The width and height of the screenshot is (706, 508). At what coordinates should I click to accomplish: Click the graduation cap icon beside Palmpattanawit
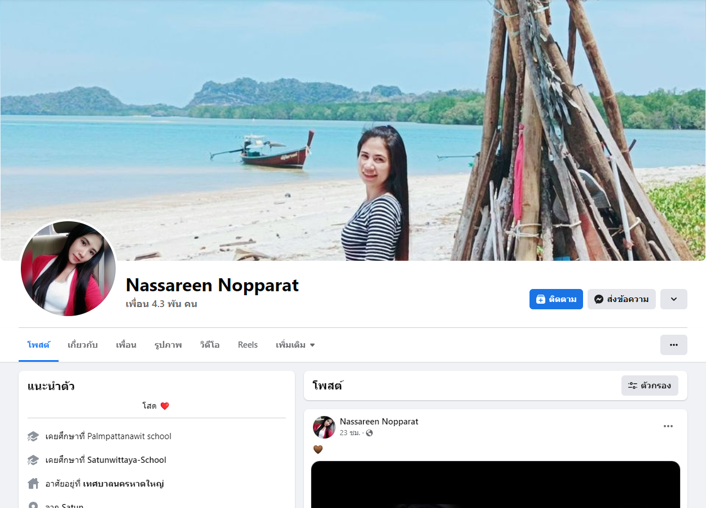(x=33, y=436)
